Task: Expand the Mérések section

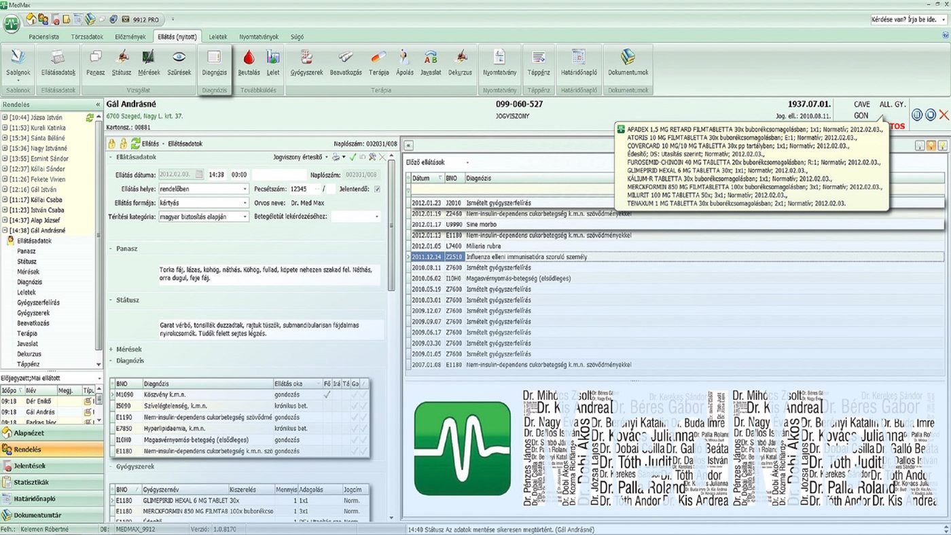Action: (111, 349)
